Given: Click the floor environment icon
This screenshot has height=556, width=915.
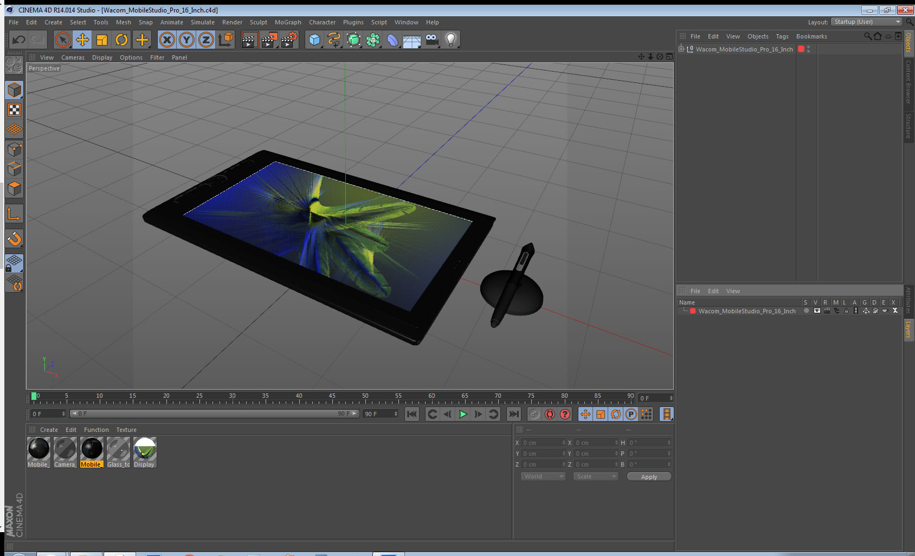Looking at the screenshot, I should coord(412,41).
